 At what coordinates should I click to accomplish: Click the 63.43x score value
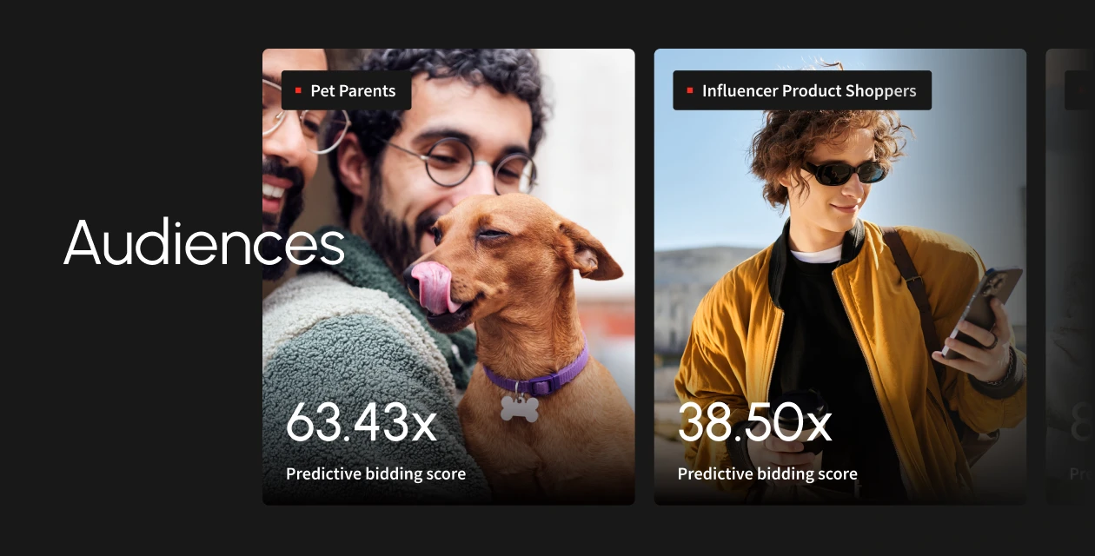coord(362,423)
